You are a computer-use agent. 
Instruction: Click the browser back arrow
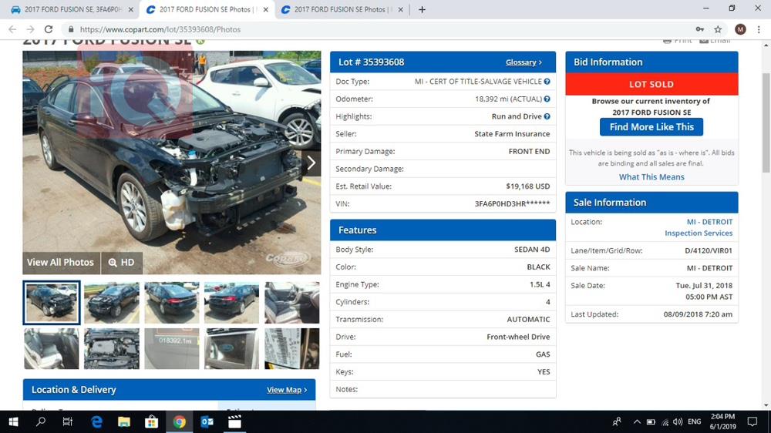(x=12, y=29)
